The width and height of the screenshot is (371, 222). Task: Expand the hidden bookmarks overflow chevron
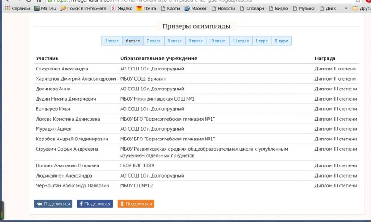345,8
